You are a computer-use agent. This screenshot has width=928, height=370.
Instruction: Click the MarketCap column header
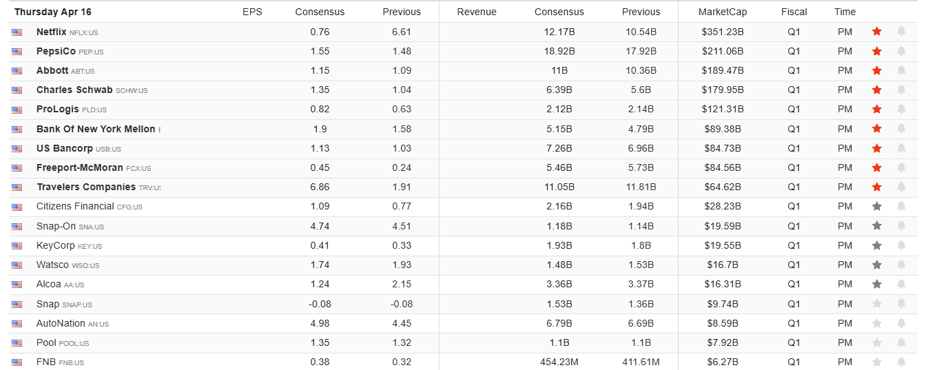coord(722,12)
